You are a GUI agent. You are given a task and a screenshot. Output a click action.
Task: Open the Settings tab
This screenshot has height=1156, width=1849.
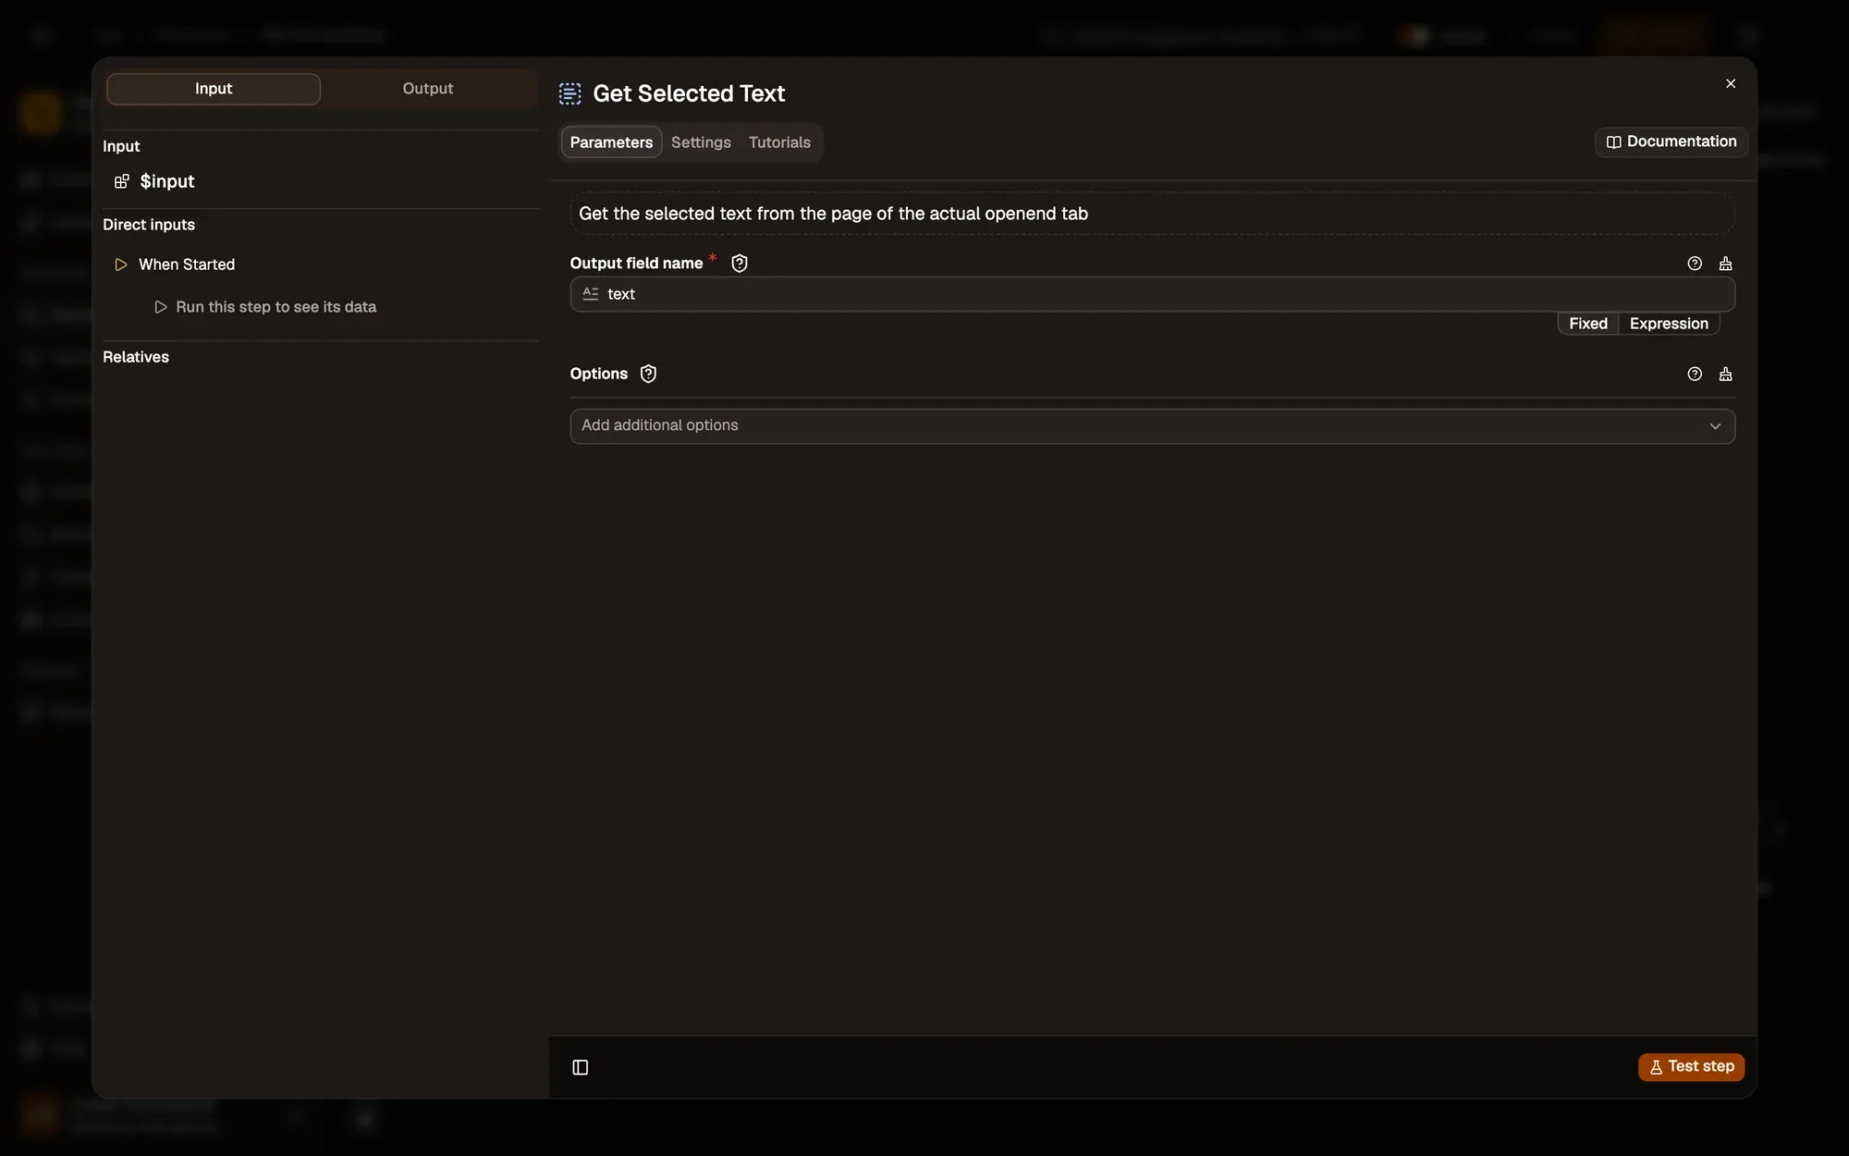click(x=701, y=142)
